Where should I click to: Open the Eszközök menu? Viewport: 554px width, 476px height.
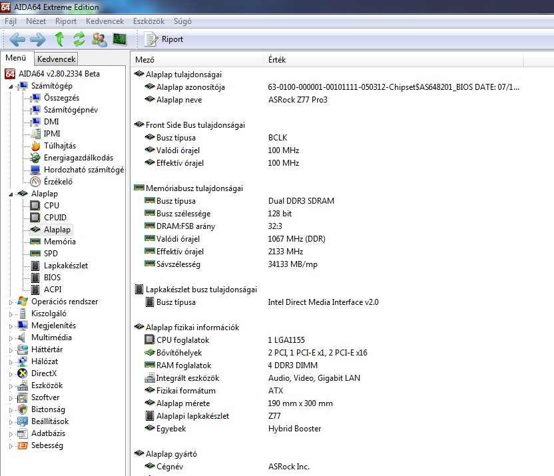(148, 21)
